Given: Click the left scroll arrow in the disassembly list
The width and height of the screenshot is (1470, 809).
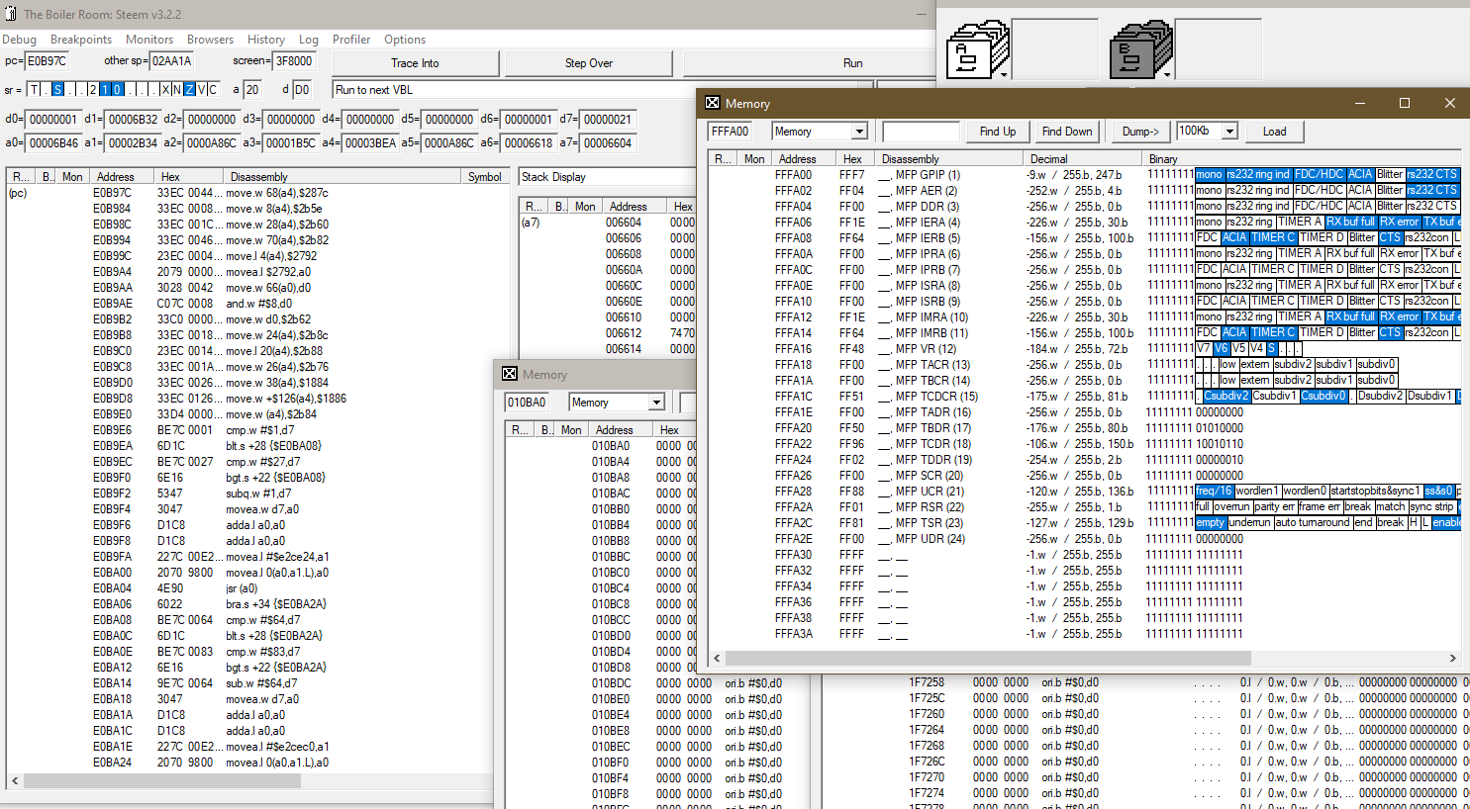Looking at the screenshot, I should pyautogui.click(x=15, y=780).
